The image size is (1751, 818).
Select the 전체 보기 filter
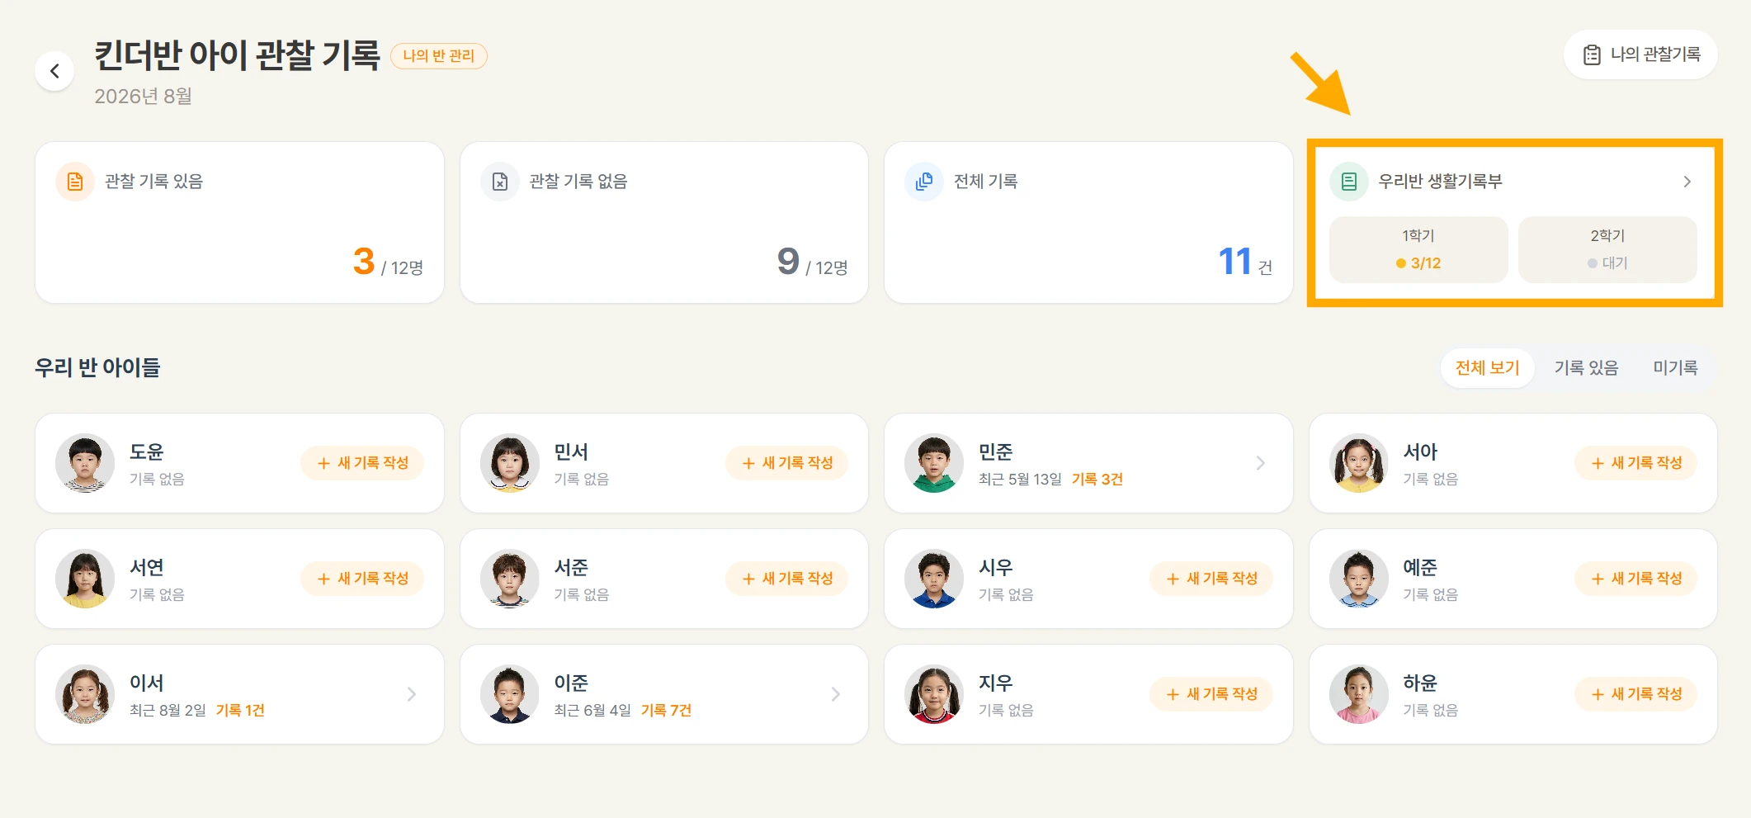click(1487, 367)
